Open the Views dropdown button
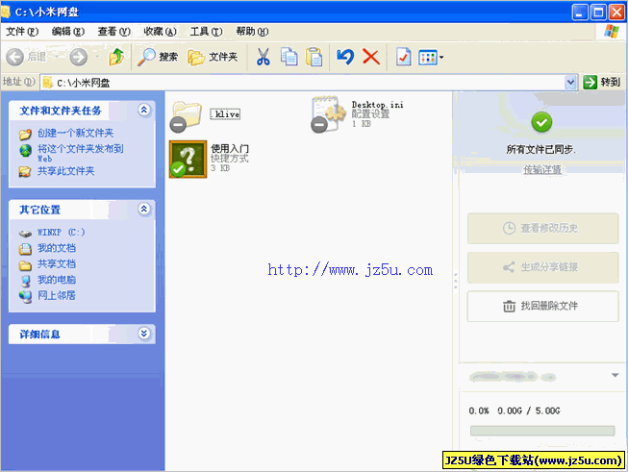Image resolution: width=628 pixels, height=472 pixels. [431, 58]
